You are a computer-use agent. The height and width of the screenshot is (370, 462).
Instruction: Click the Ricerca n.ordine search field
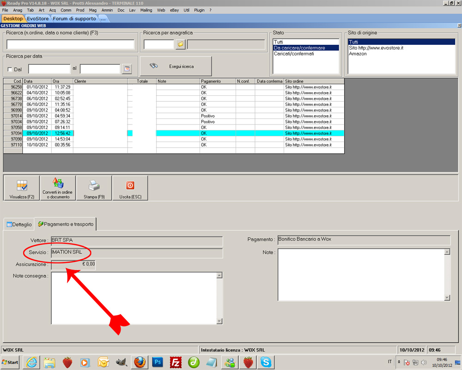[70, 44]
